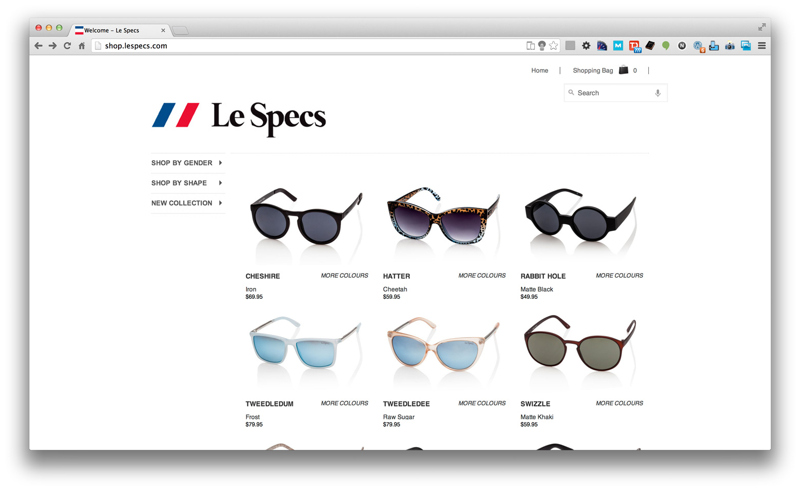This screenshot has height=502, width=811.
Task: Expand Shop By Gender menu
Action: 187,163
